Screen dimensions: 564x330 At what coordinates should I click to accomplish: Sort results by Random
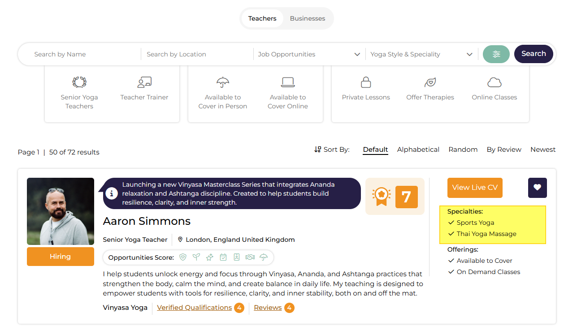click(x=463, y=150)
